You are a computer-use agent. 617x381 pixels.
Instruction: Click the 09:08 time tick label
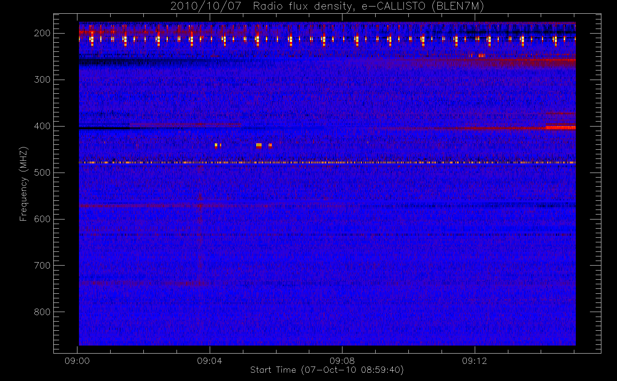[342, 361]
